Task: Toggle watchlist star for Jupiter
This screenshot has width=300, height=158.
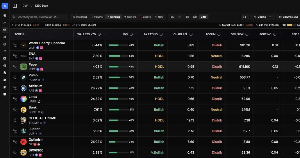Action: (x=15, y=131)
